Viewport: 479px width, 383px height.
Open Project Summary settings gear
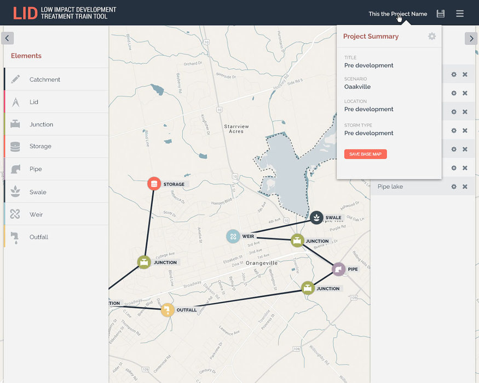pyautogui.click(x=432, y=36)
